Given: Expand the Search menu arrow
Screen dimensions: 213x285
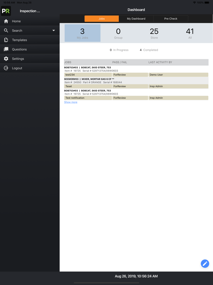Looking at the screenshot, I should click(54, 31).
